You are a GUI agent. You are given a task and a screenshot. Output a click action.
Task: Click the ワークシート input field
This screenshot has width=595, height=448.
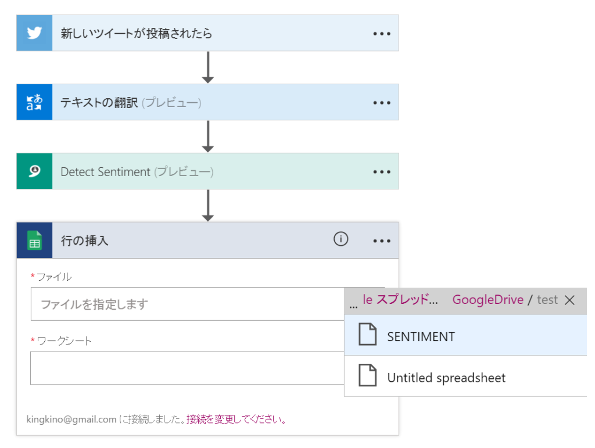pos(186,368)
